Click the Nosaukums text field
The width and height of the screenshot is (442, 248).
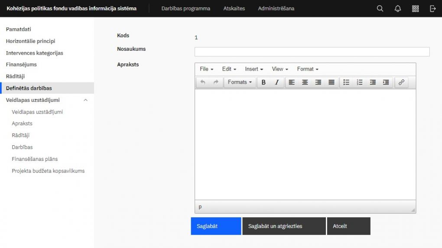tap(312, 52)
